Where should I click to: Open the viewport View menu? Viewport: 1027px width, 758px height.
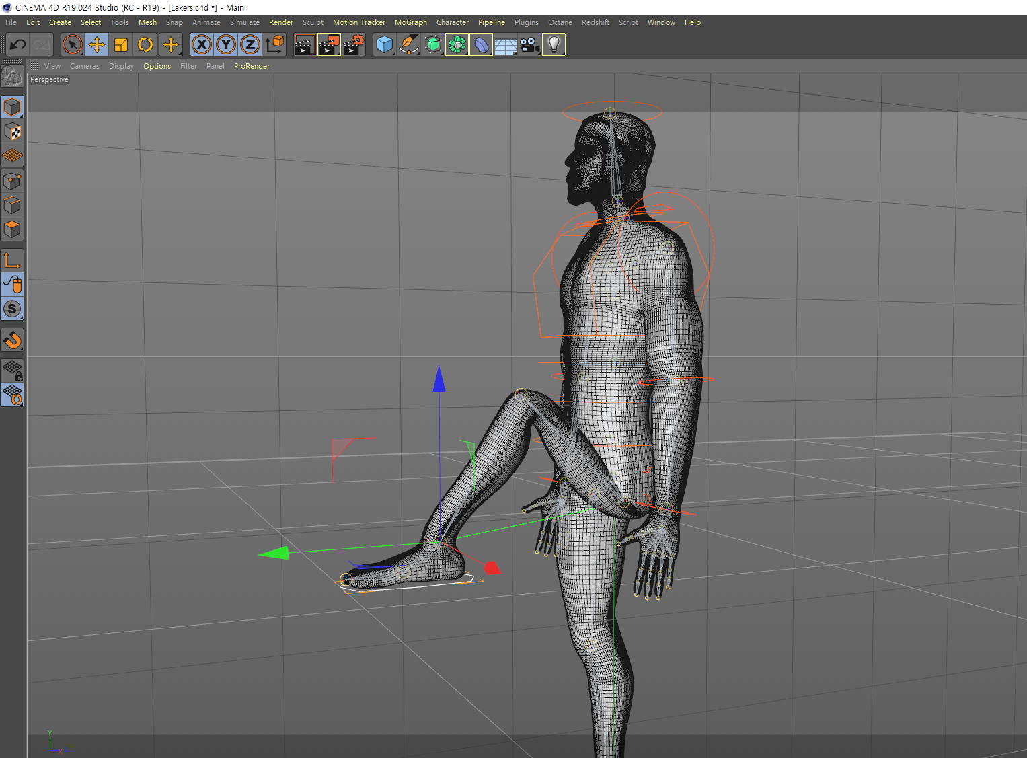pos(52,66)
